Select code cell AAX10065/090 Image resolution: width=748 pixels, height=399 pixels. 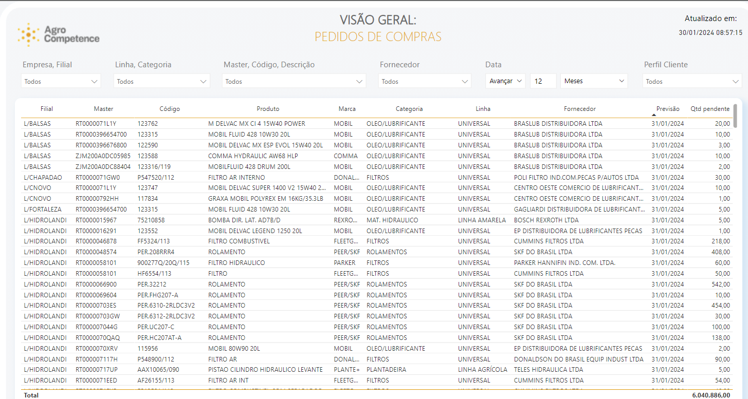pyautogui.click(x=158, y=370)
